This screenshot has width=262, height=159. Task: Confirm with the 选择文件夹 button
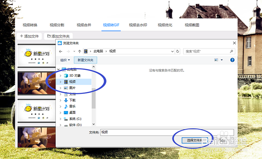click(195, 140)
